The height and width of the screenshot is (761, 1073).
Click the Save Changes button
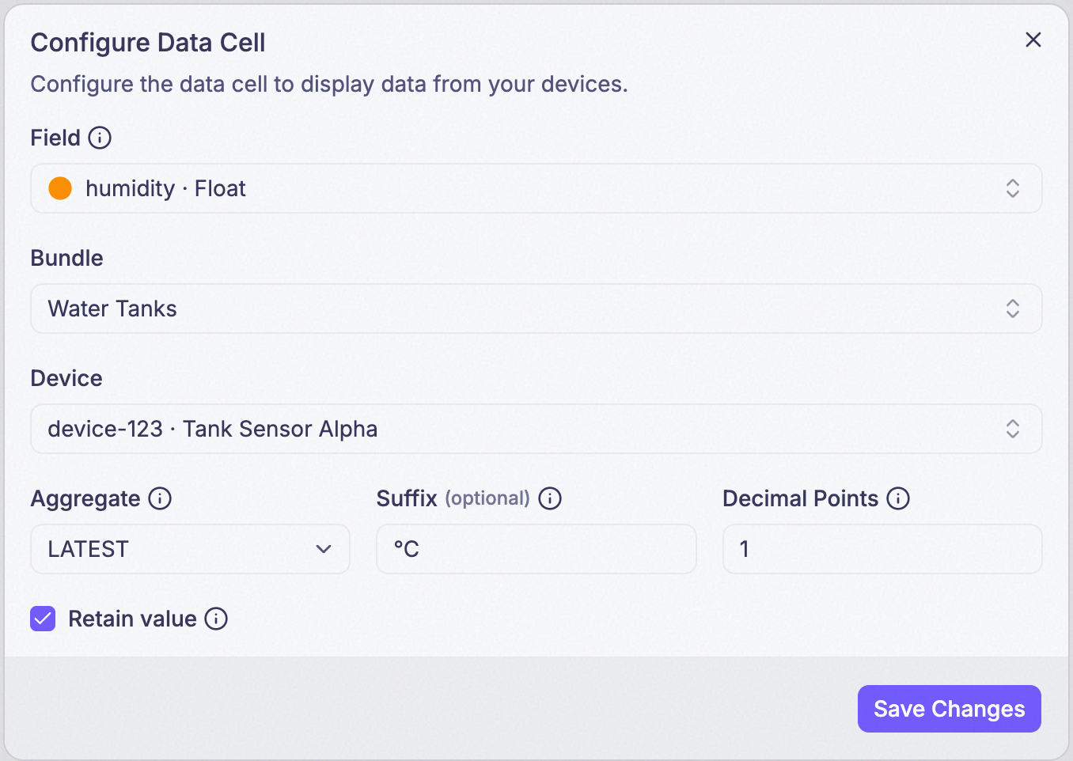[x=949, y=709]
